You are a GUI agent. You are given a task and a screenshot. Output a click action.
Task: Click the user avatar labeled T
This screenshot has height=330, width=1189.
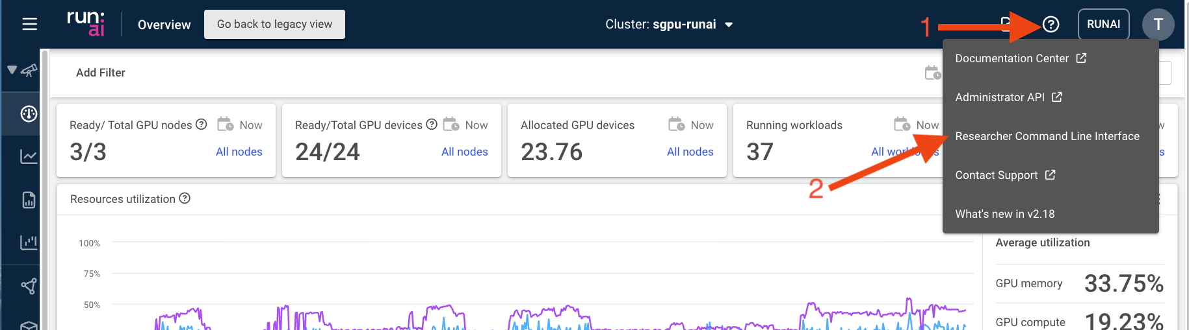(x=1158, y=25)
